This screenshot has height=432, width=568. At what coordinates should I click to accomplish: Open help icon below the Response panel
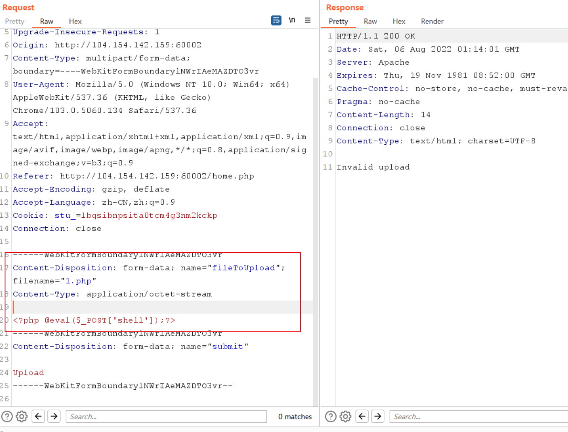pyautogui.click(x=331, y=416)
